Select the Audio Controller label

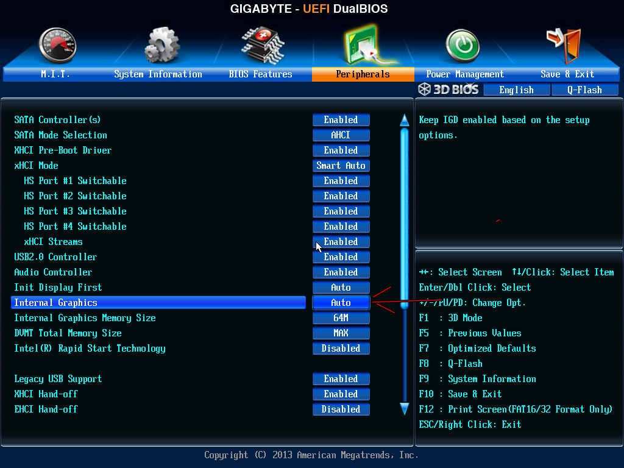[53, 272]
